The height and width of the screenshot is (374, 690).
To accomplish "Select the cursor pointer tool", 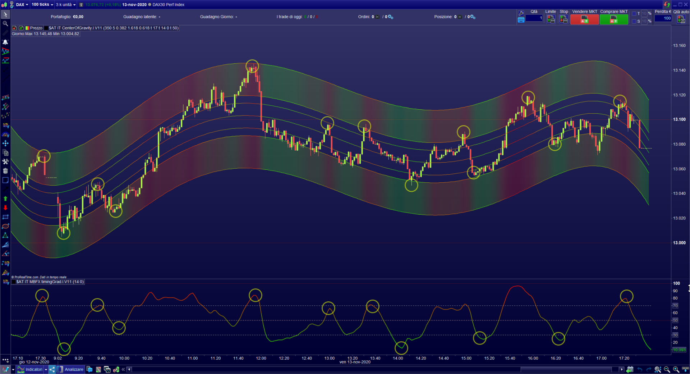I will click(5, 14).
